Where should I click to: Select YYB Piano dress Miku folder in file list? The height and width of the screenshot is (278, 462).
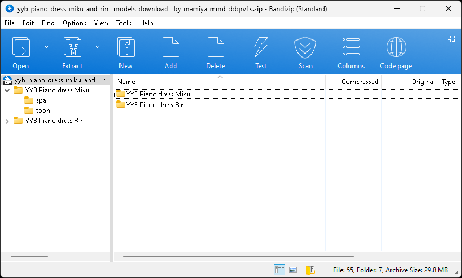coord(153,94)
